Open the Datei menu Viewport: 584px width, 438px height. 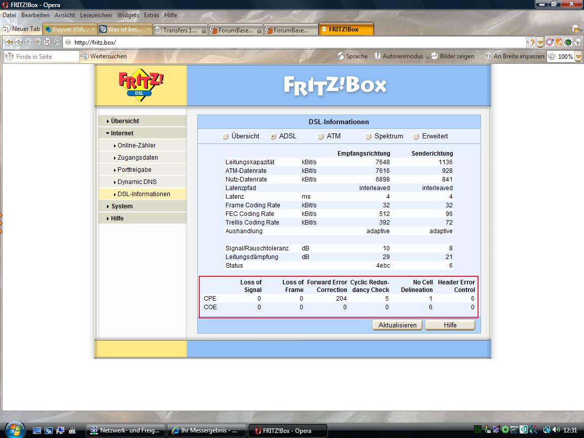pyautogui.click(x=9, y=15)
